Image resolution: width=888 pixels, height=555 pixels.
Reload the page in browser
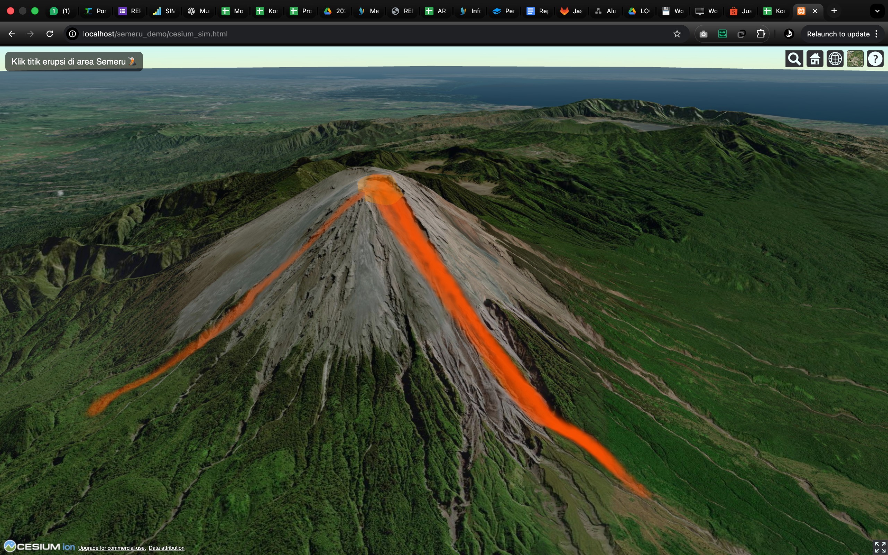50,34
